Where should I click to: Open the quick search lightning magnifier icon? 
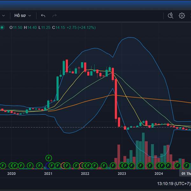tap(171, 16)
